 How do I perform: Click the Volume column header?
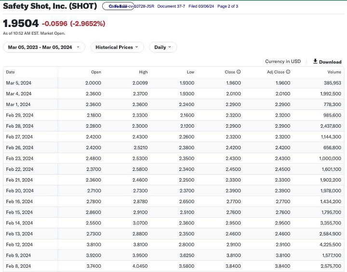tap(334, 72)
